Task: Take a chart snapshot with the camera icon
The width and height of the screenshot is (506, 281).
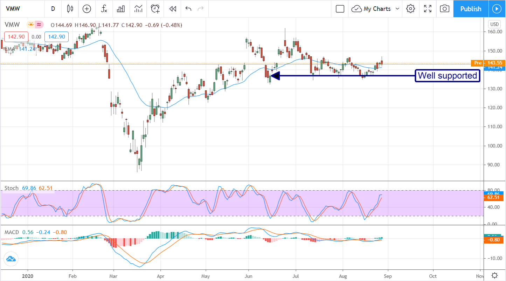Action: pyautogui.click(x=444, y=9)
